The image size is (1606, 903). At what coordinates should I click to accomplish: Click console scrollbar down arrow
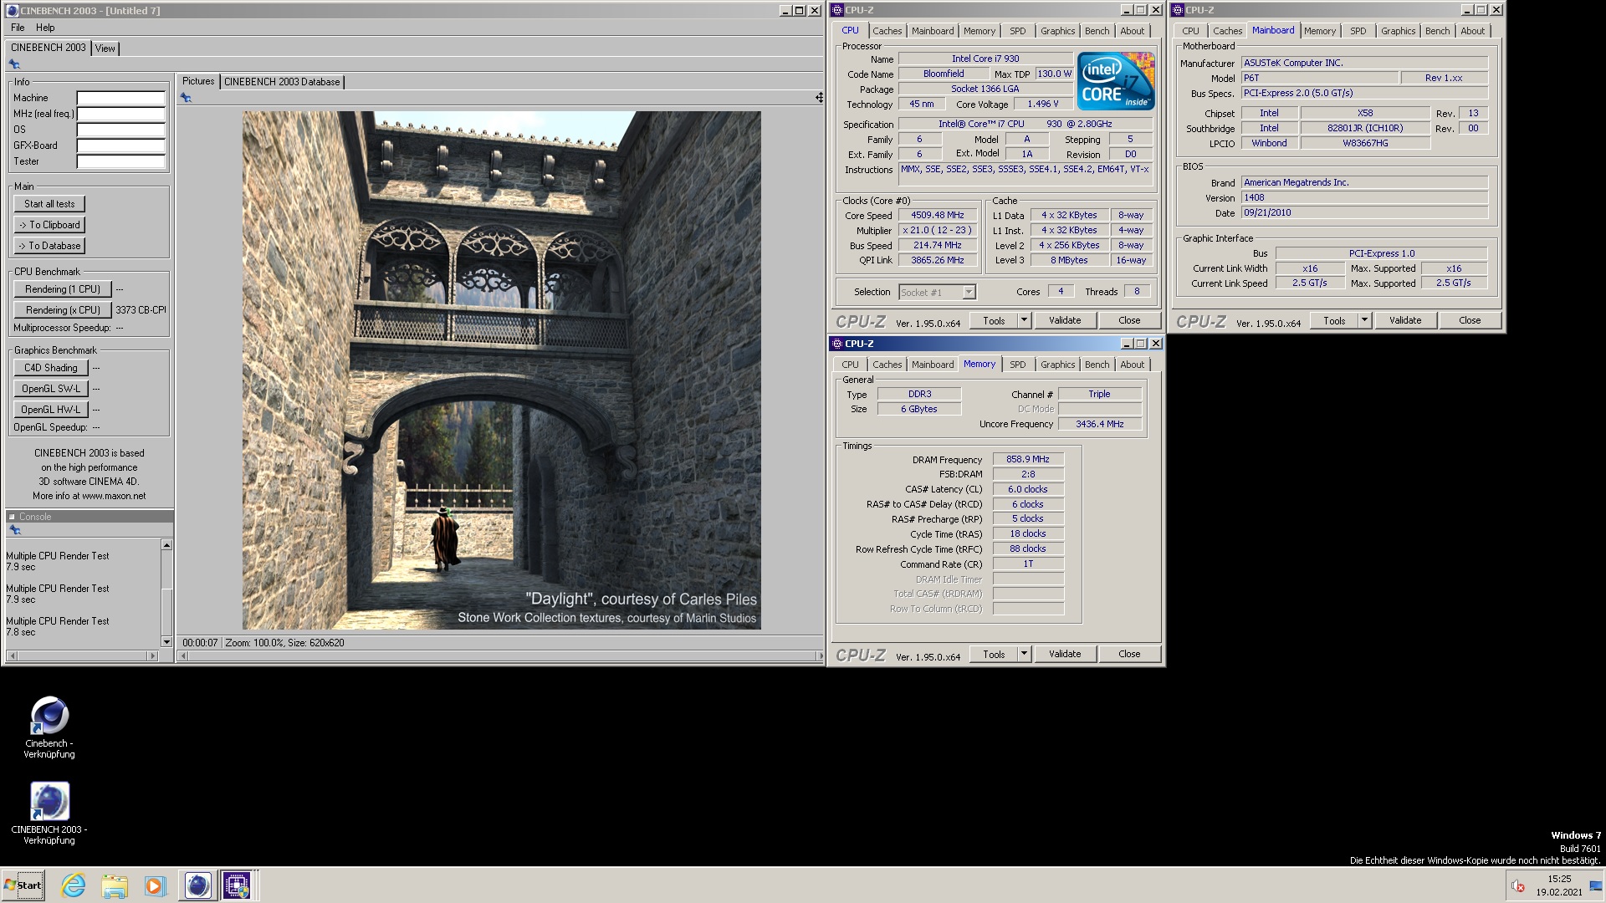click(x=166, y=642)
